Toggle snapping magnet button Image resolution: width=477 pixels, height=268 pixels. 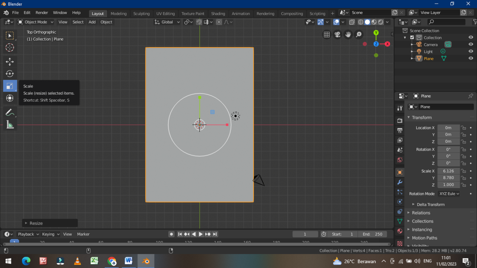199,22
